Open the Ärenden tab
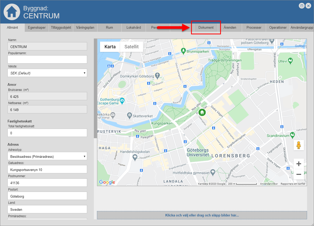Screen dimensions: 314x226 click(x=230, y=28)
